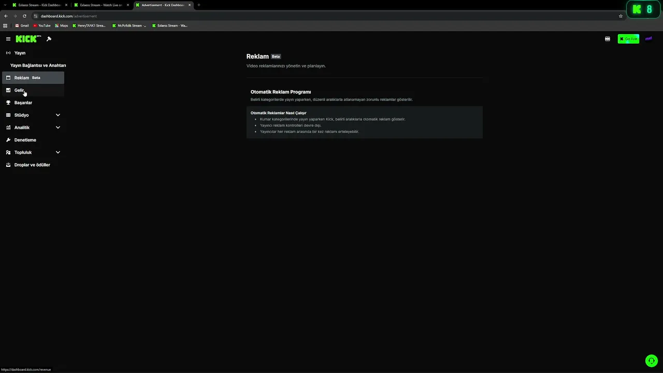The height and width of the screenshot is (373, 663).
Task: Open Başarılar in the sidebar
Action: point(33,103)
